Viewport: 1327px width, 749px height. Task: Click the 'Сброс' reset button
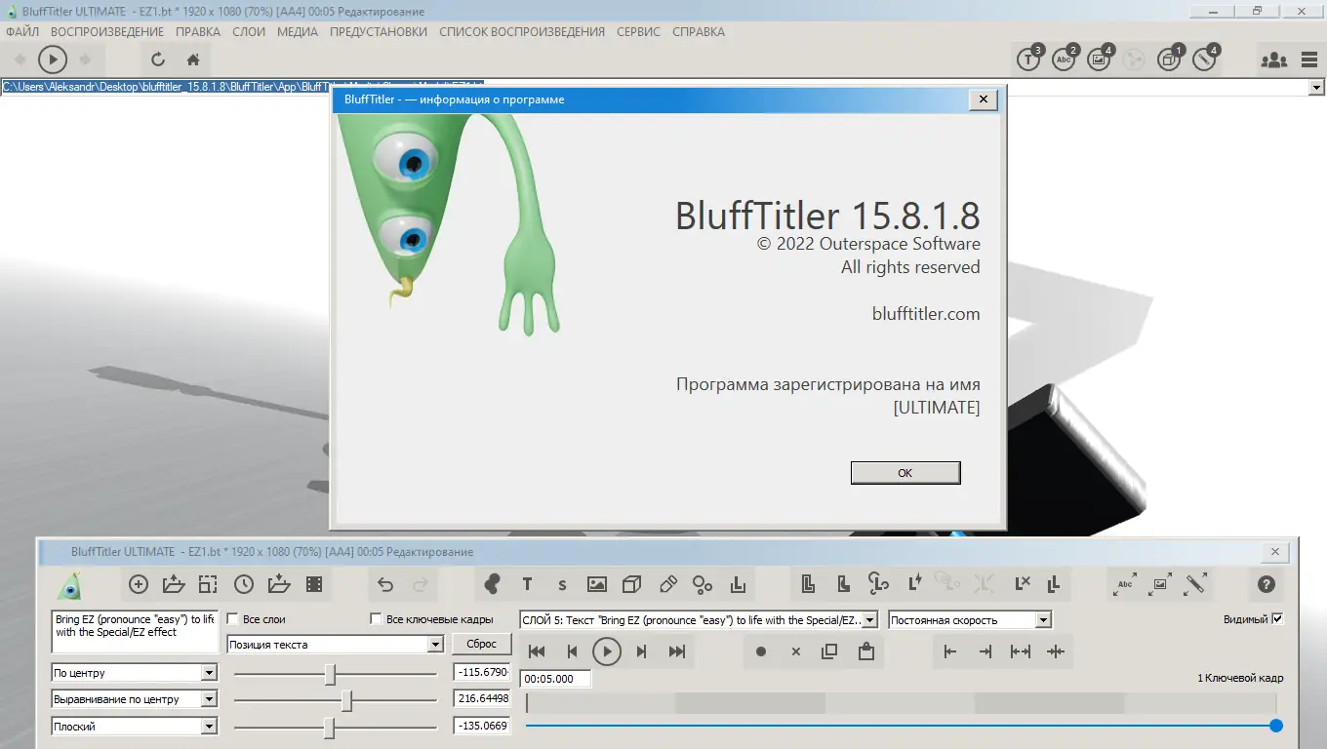(482, 644)
